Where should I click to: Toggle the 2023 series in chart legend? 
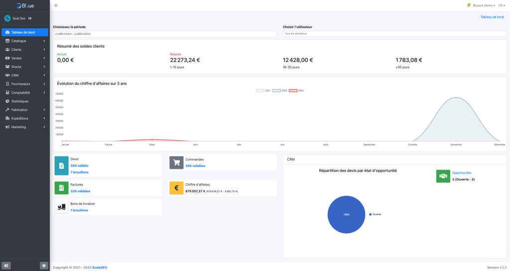[x=297, y=91]
